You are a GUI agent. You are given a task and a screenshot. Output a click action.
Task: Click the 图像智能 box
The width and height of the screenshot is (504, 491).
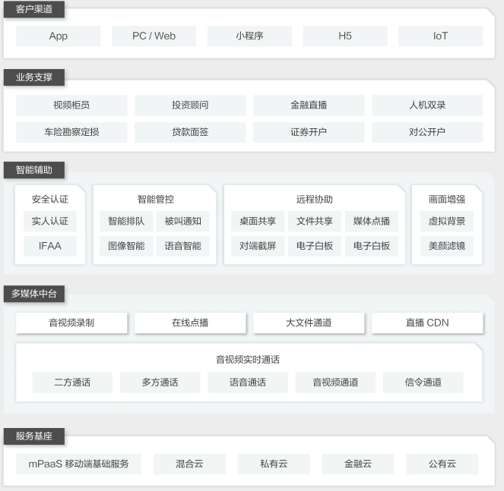pos(126,246)
